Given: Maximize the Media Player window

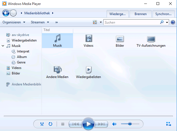Looking at the screenshot, I should (x=158, y=4).
